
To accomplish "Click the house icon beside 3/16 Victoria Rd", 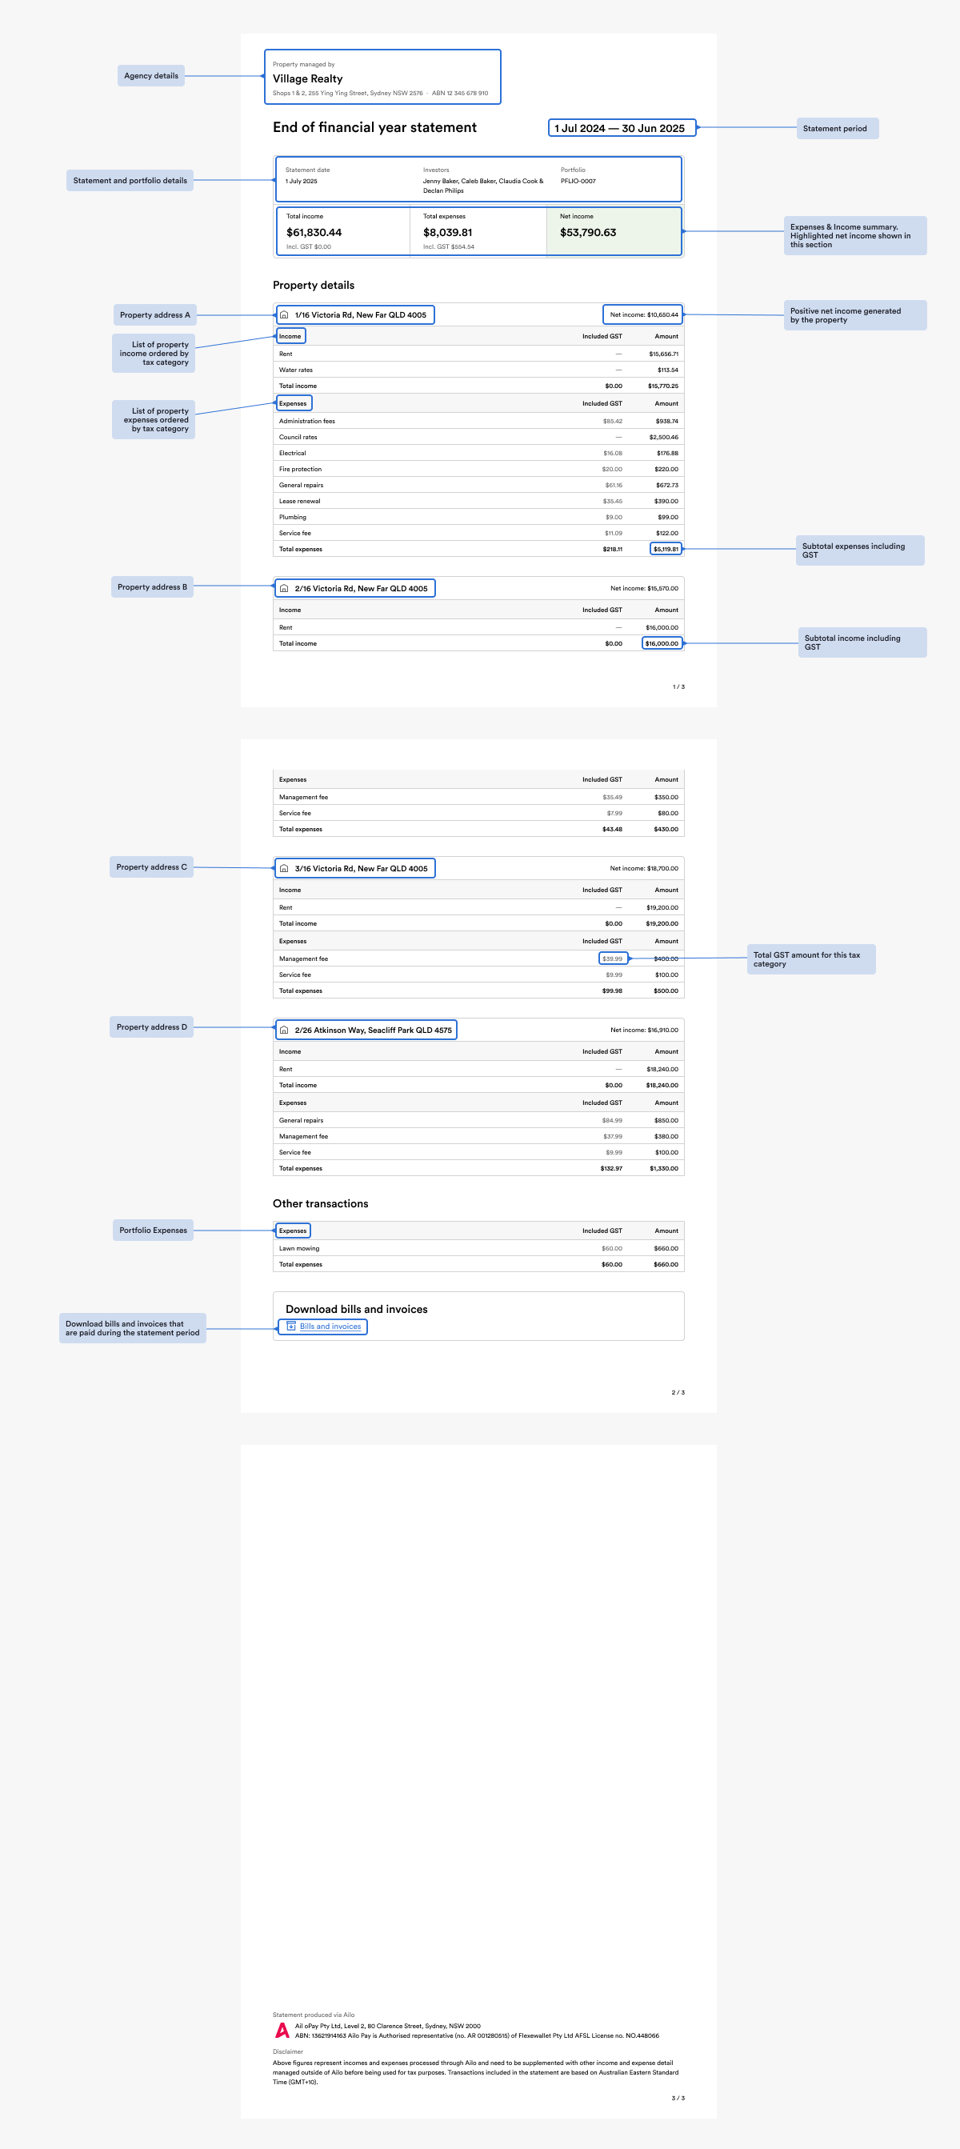I will [x=283, y=868].
